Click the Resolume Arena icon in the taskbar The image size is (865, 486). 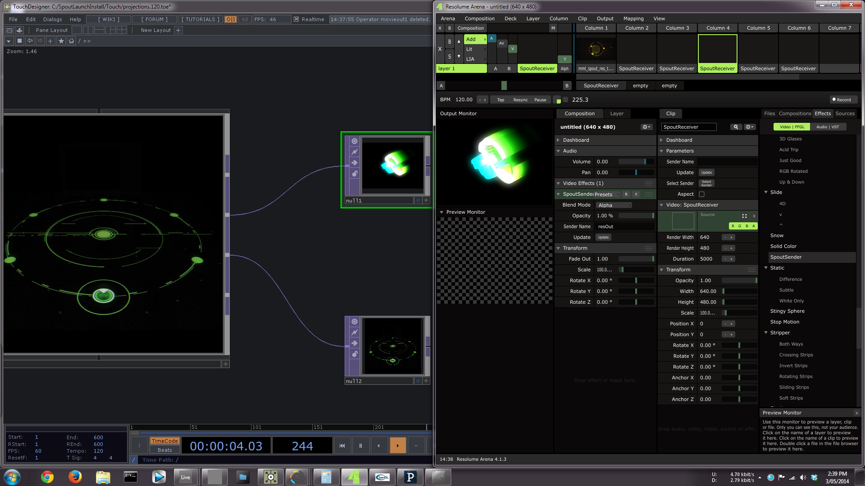354,477
